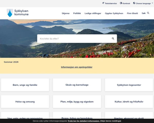This screenshot has height=123, width=154.
Task: Open the Informasjon om opningstider link
Action: [76, 67]
